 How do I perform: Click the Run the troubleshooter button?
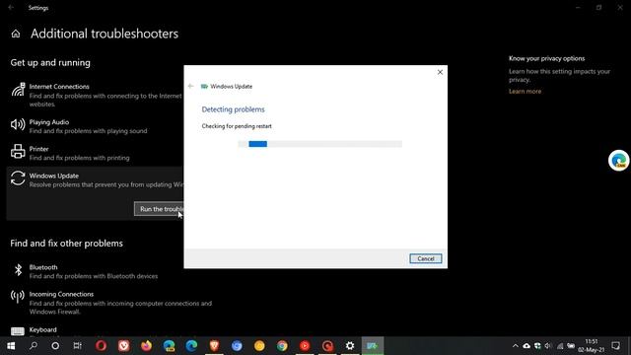click(x=159, y=209)
